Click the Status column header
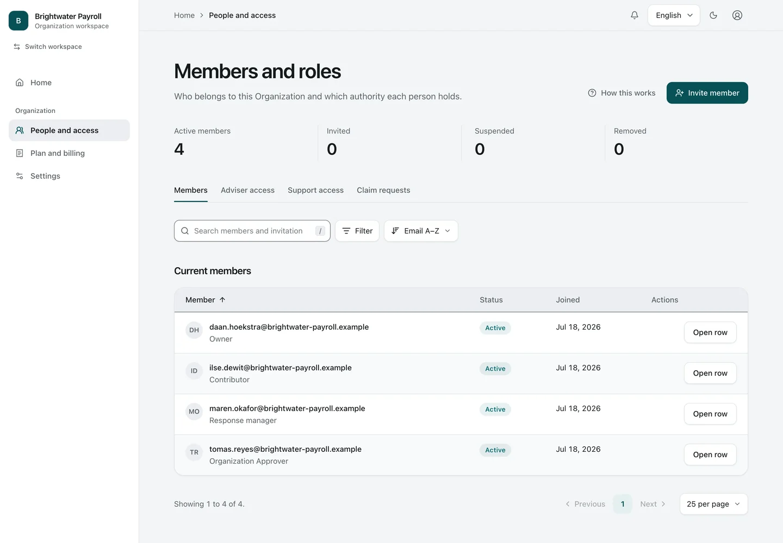This screenshot has width=783, height=543. click(x=491, y=300)
